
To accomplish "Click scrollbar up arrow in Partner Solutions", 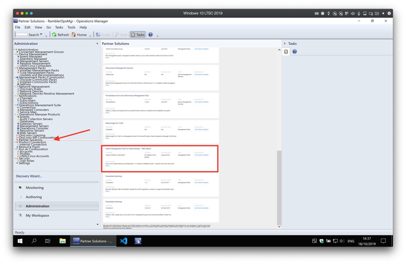I will [x=279, y=50].
